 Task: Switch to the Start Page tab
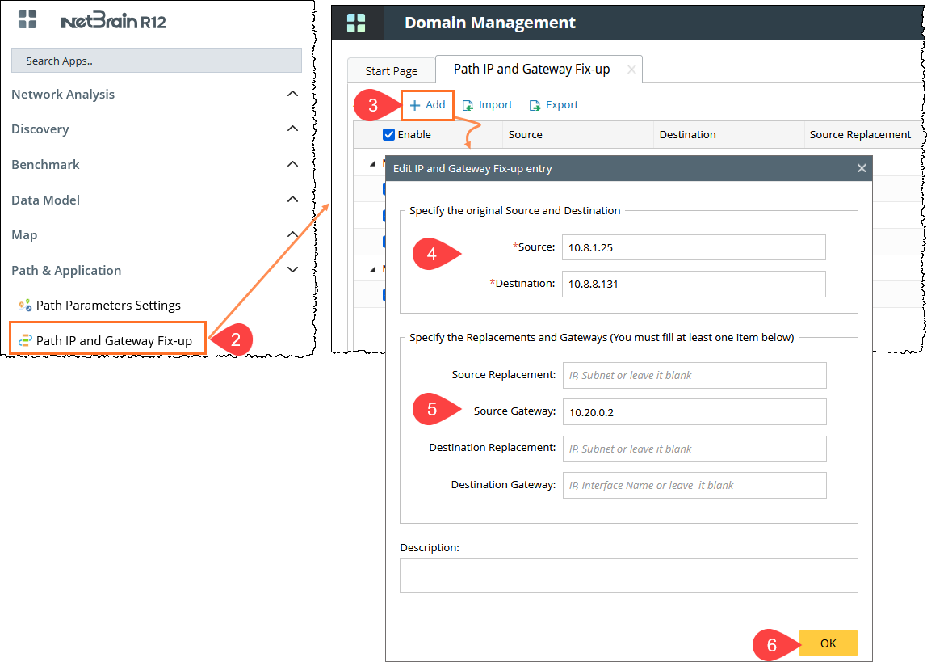[392, 71]
